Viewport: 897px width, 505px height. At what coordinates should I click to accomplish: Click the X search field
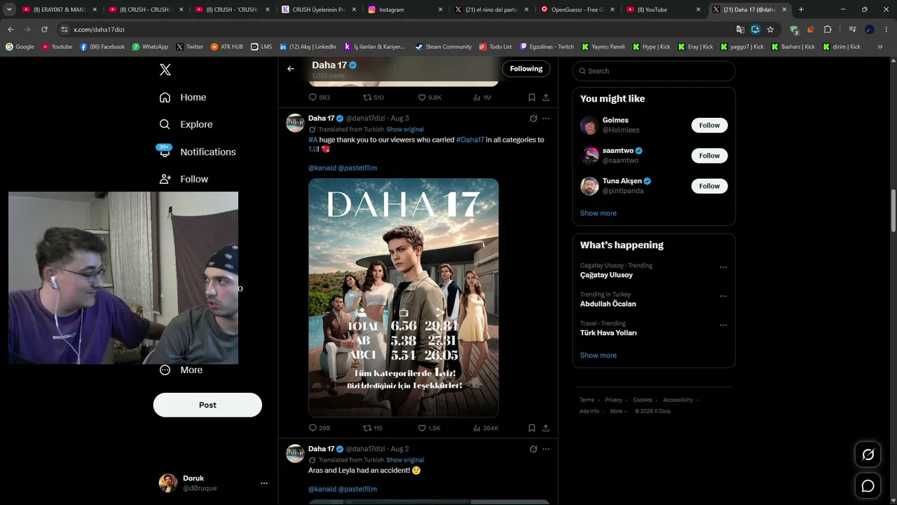click(654, 71)
